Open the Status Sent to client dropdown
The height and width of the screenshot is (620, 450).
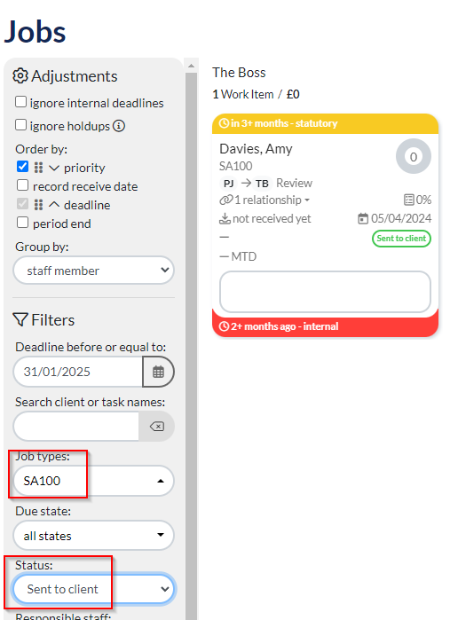[94, 589]
